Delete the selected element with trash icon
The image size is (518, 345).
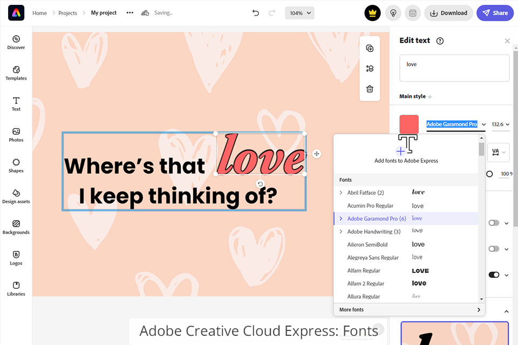click(x=370, y=89)
